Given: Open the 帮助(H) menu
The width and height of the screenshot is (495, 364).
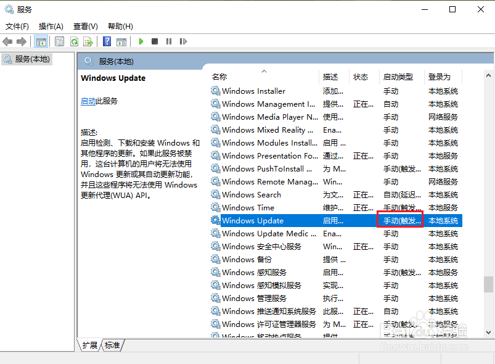Looking at the screenshot, I should point(120,27).
